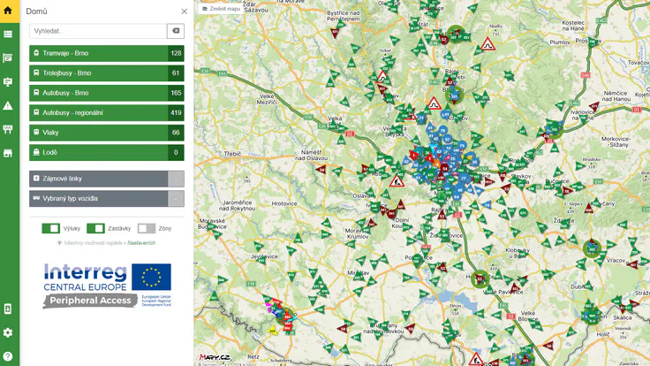The height and width of the screenshot is (366, 650).
Task: Open Změnit mapu map selector
Action: pos(221,9)
